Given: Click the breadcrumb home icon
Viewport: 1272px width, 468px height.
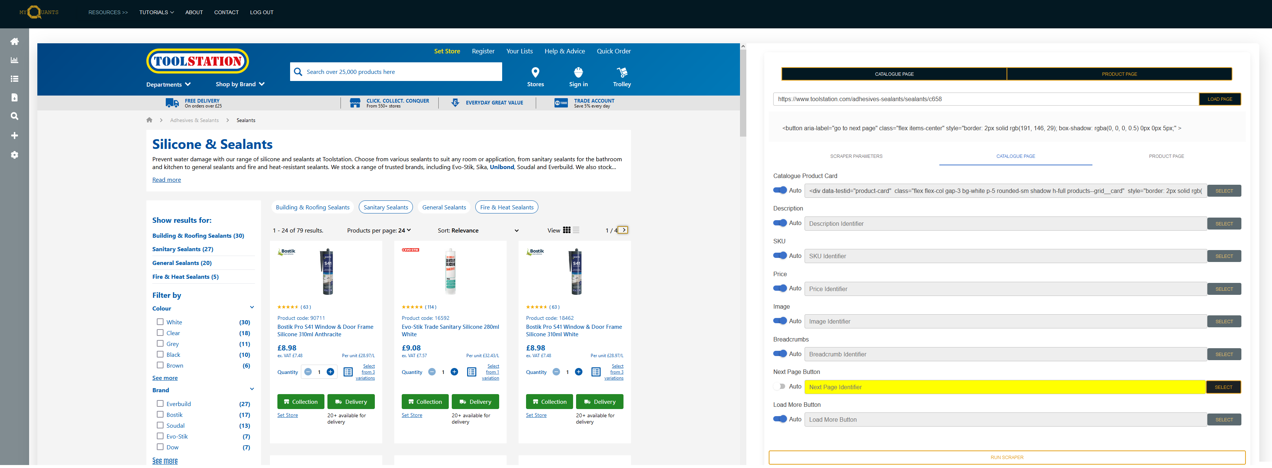Looking at the screenshot, I should tap(149, 120).
